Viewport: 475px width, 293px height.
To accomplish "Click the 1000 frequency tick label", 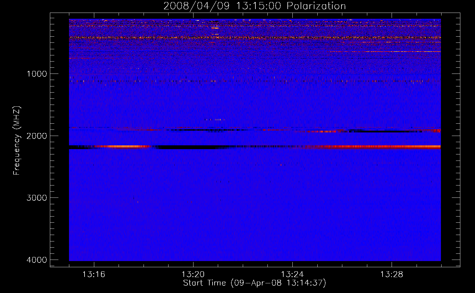I will (x=37, y=74).
